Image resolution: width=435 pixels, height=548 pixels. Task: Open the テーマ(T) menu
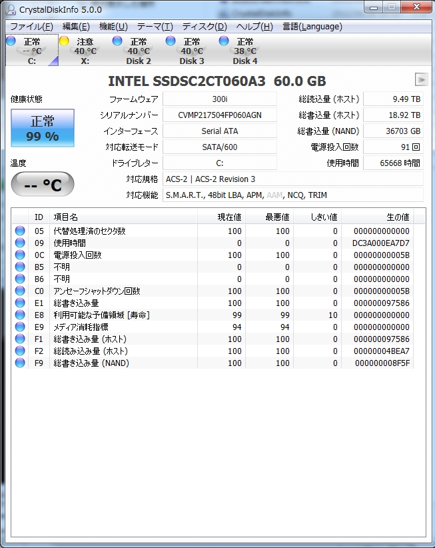(155, 27)
